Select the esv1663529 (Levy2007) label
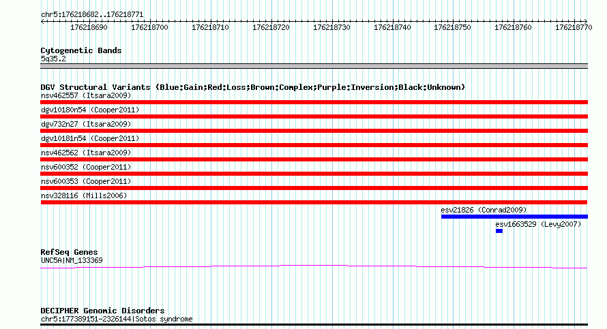The height and width of the screenshot is (329, 607). pos(539,224)
